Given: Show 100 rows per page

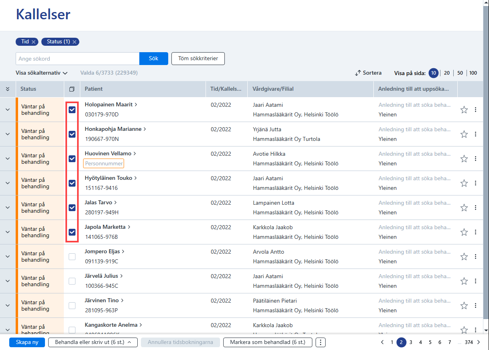Looking at the screenshot, I should pyautogui.click(x=473, y=73).
